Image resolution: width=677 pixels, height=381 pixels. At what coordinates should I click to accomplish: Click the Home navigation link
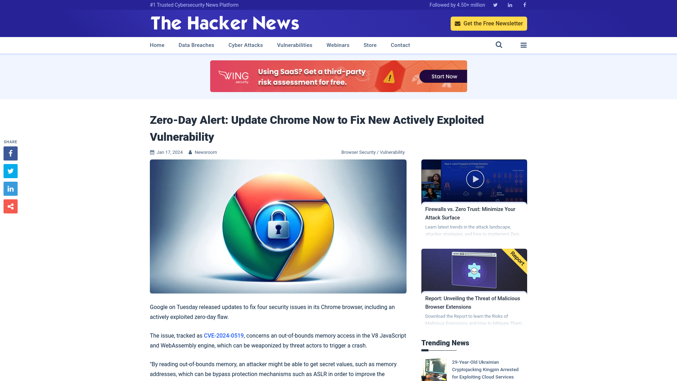point(157,45)
